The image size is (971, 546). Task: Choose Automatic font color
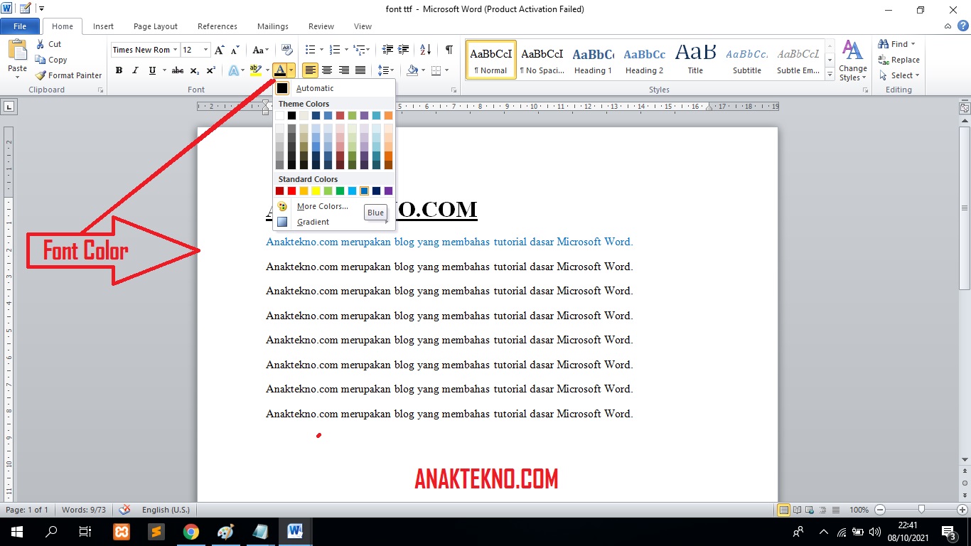pyautogui.click(x=334, y=88)
